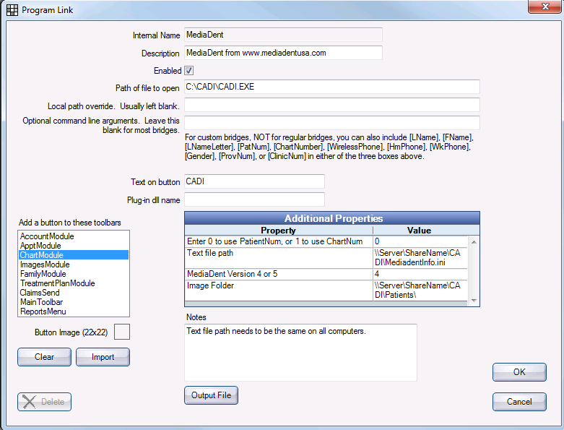
Task: Click inside the Notes text box
Action: click(300, 353)
